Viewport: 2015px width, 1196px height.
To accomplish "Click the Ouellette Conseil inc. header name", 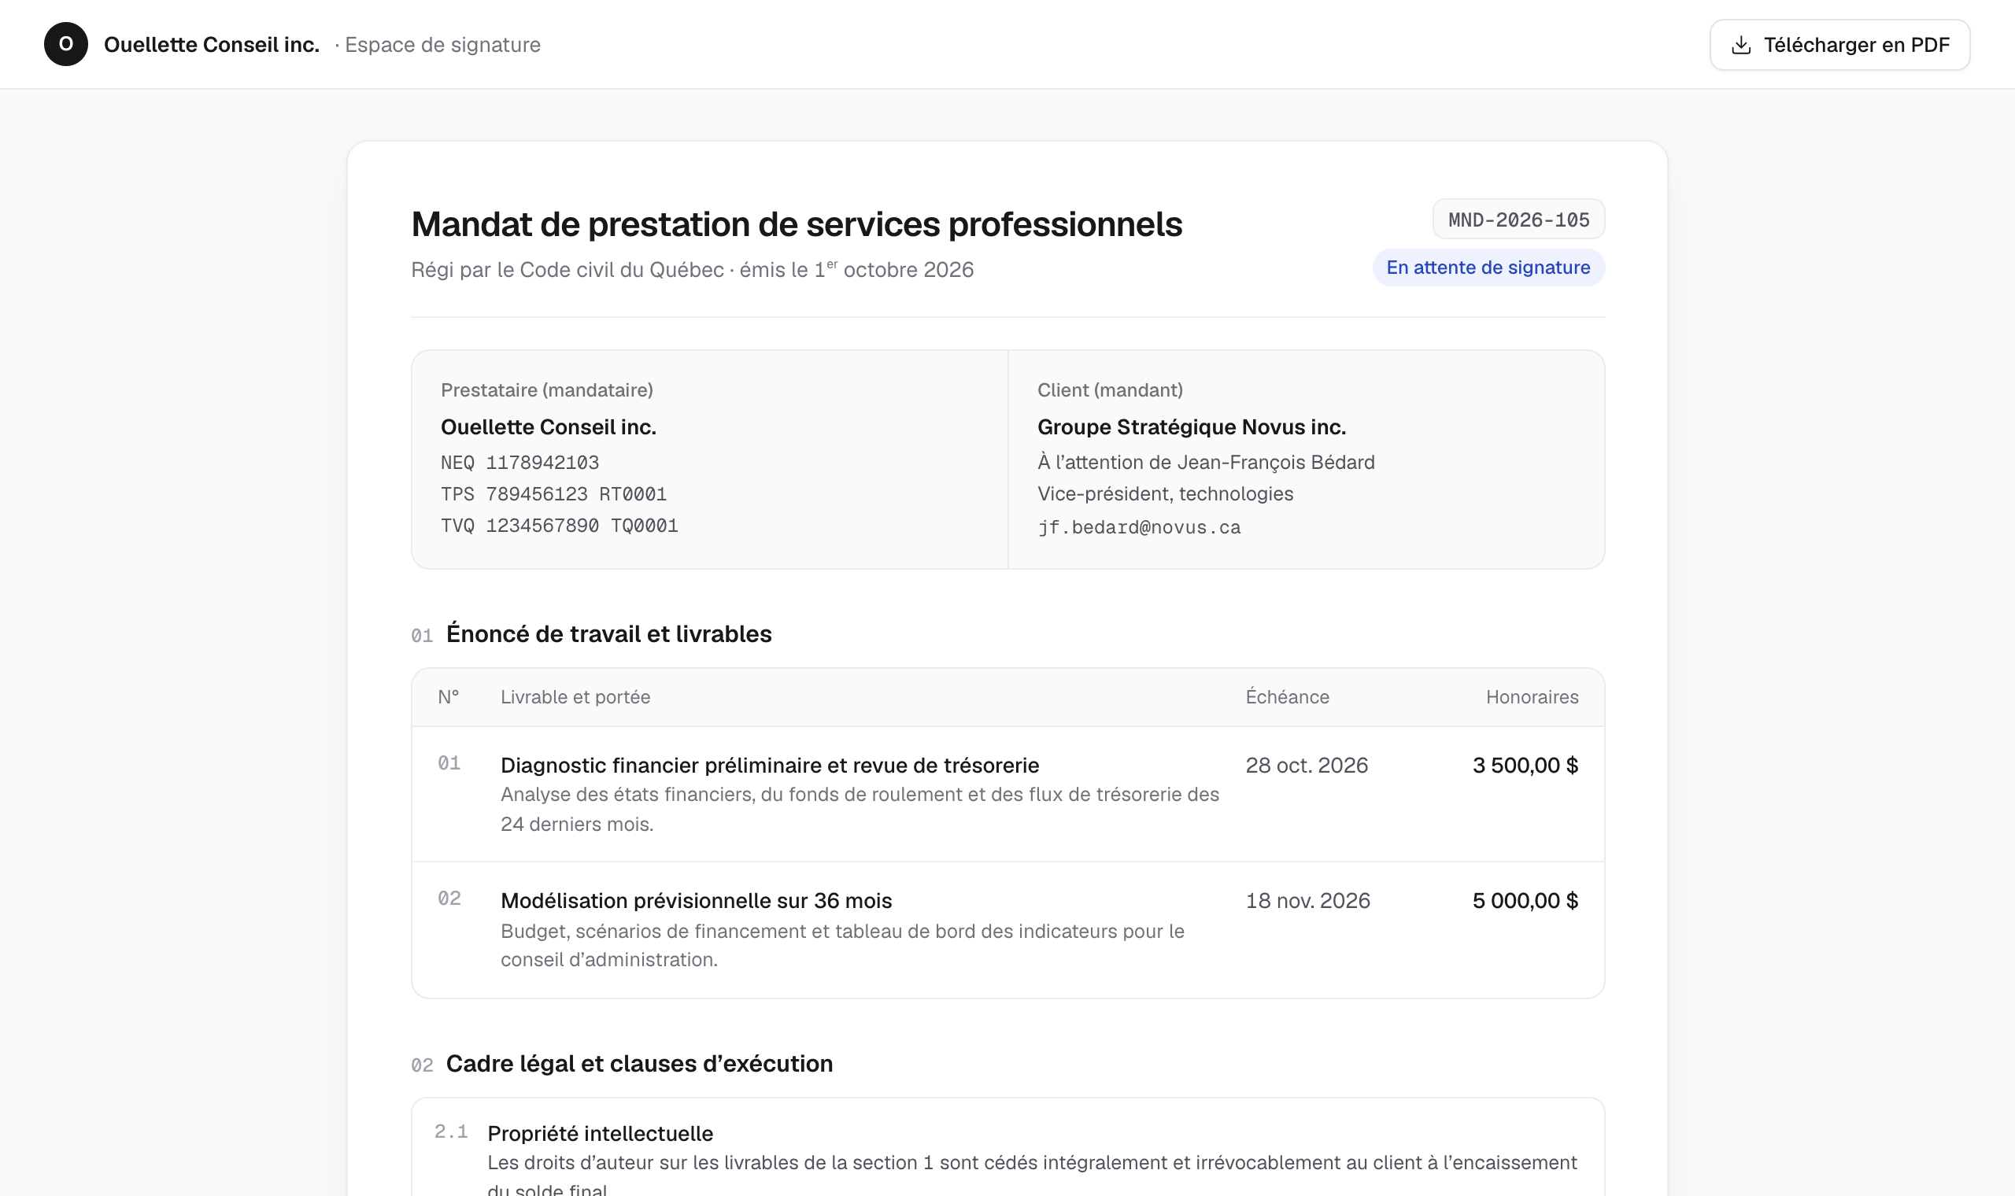I will click(x=212, y=45).
